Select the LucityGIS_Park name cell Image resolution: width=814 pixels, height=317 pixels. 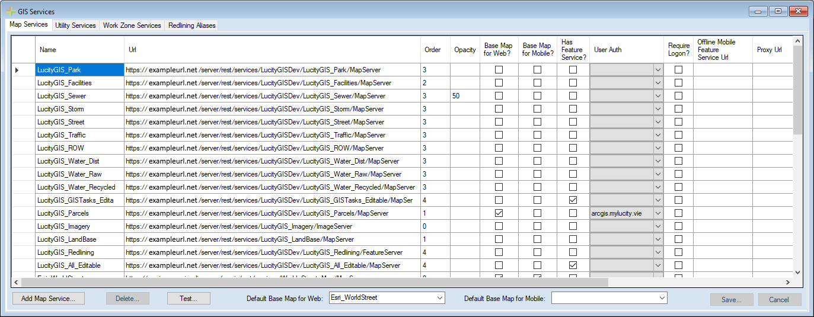pos(79,70)
